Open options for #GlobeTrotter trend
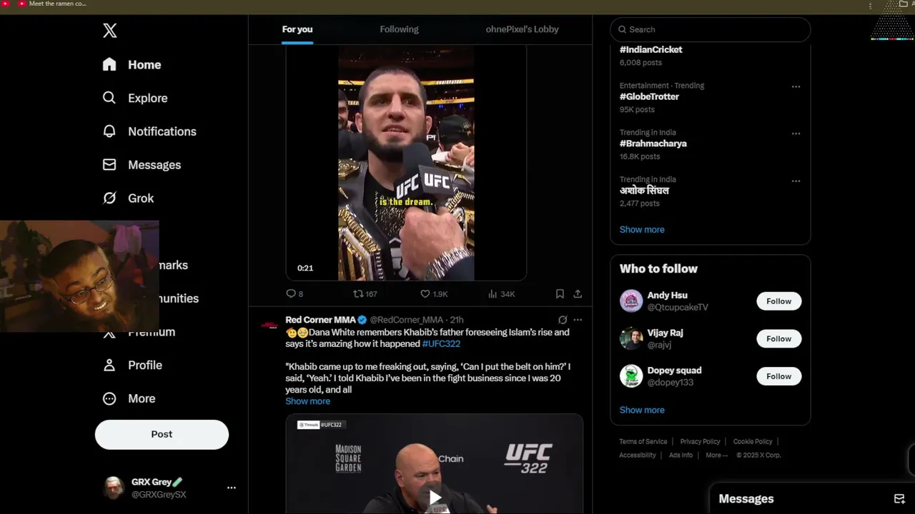 (796, 86)
